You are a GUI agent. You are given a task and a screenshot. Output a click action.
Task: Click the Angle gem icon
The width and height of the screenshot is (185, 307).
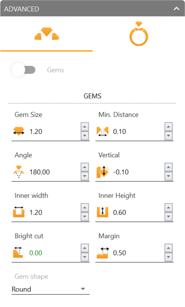coord(19,172)
